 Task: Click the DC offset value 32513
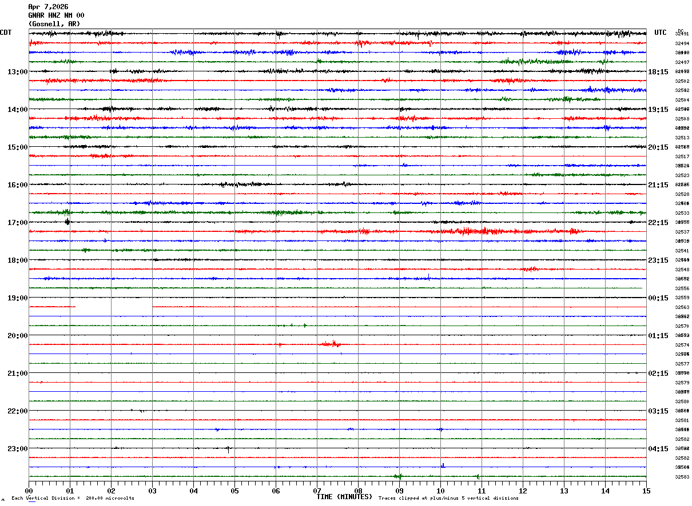[682, 138]
